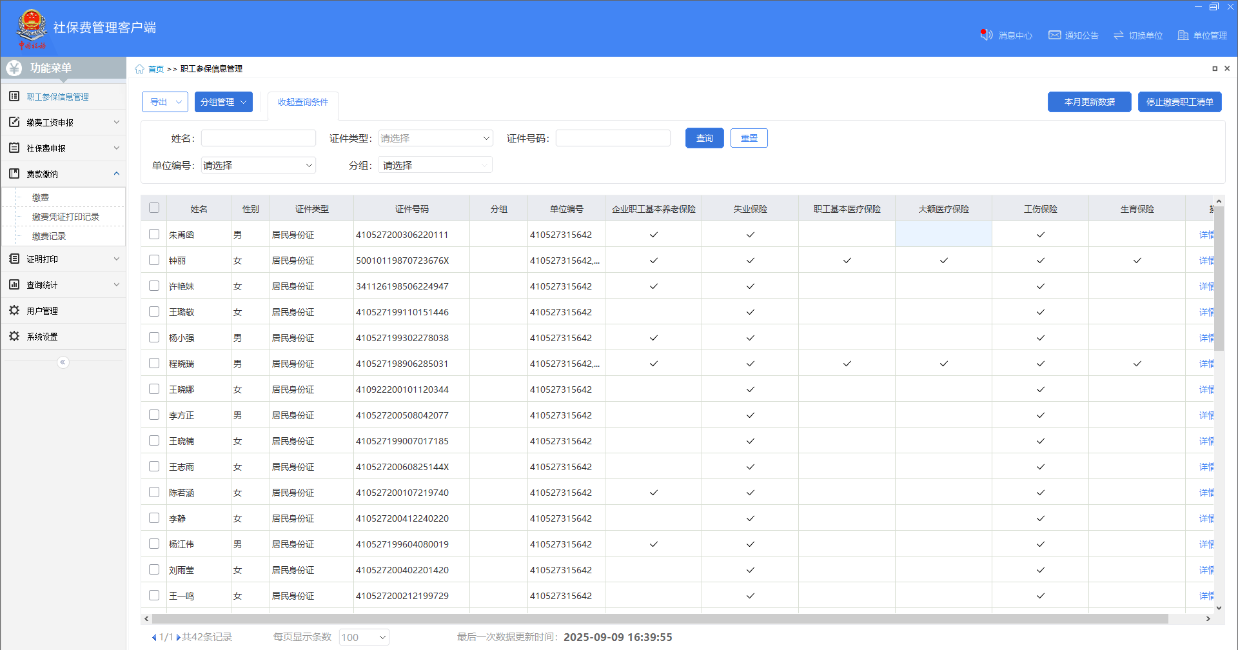The height and width of the screenshot is (650, 1238).
Task: Click into the 姓名 input field
Action: tap(259, 139)
